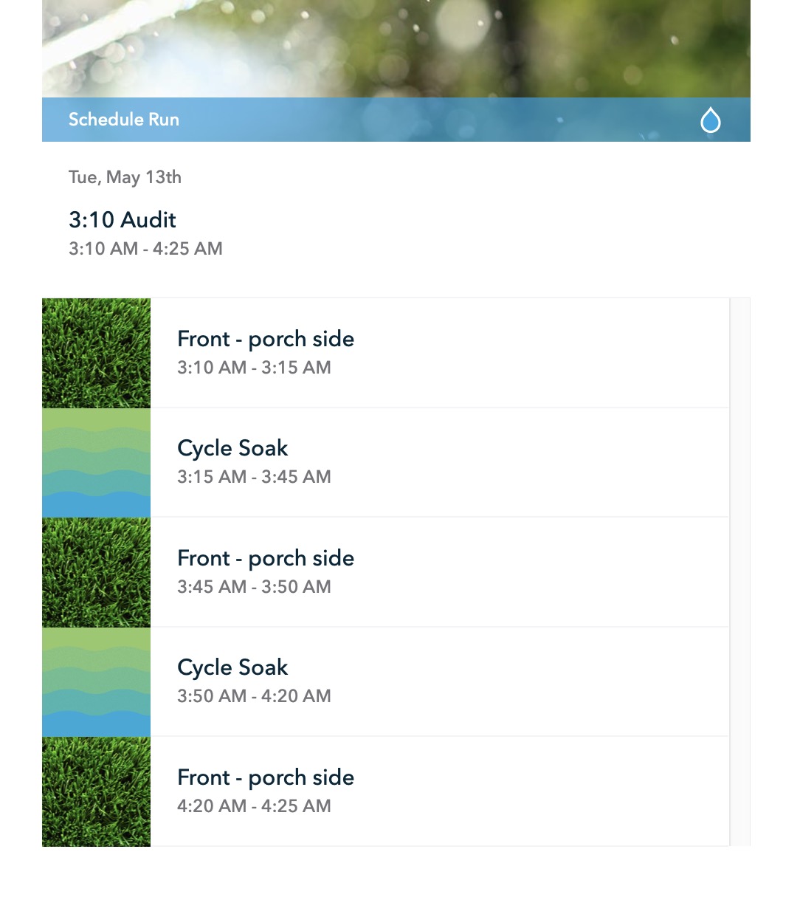Open Cycle Soak 3:15 AM - 3:45 AM entry
The height and width of the screenshot is (914, 800).
pos(385,463)
